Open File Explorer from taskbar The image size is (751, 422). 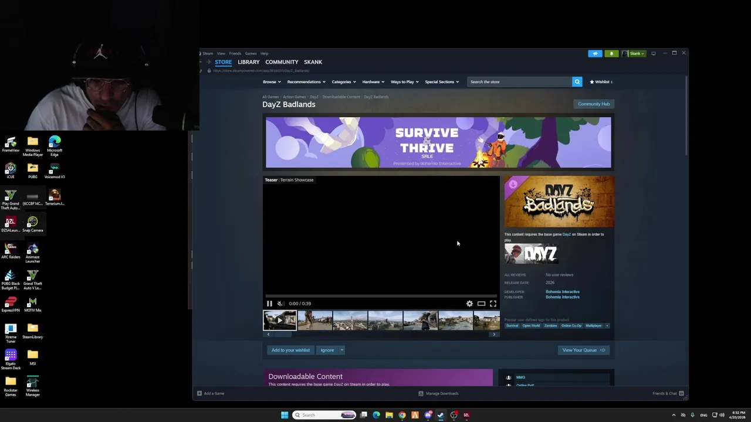389,415
